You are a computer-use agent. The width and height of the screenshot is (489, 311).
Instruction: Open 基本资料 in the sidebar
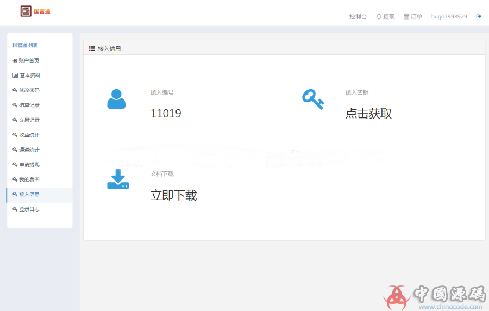[x=26, y=76]
